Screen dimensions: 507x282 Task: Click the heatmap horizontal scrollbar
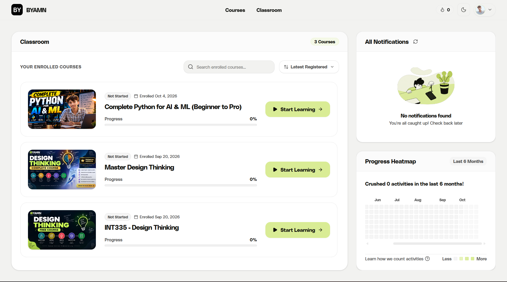coord(437,243)
